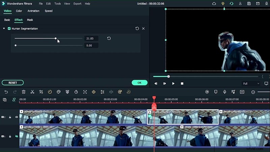Image resolution: width=270 pixels, height=152 pixels.
Task: Open the crop tool
Action: pyautogui.click(x=41, y=92)
